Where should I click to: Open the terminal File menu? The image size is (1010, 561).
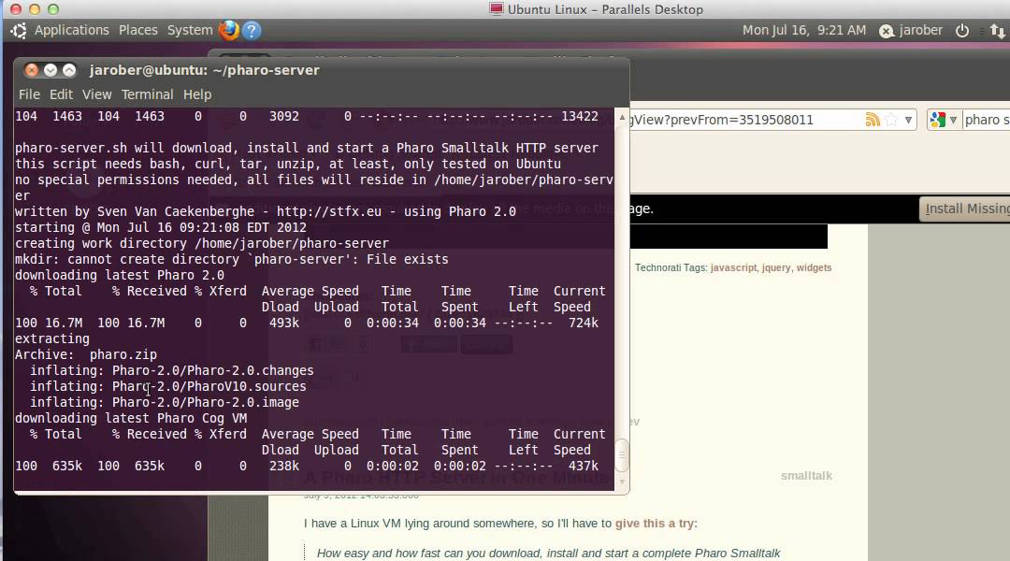coord(29,94)
